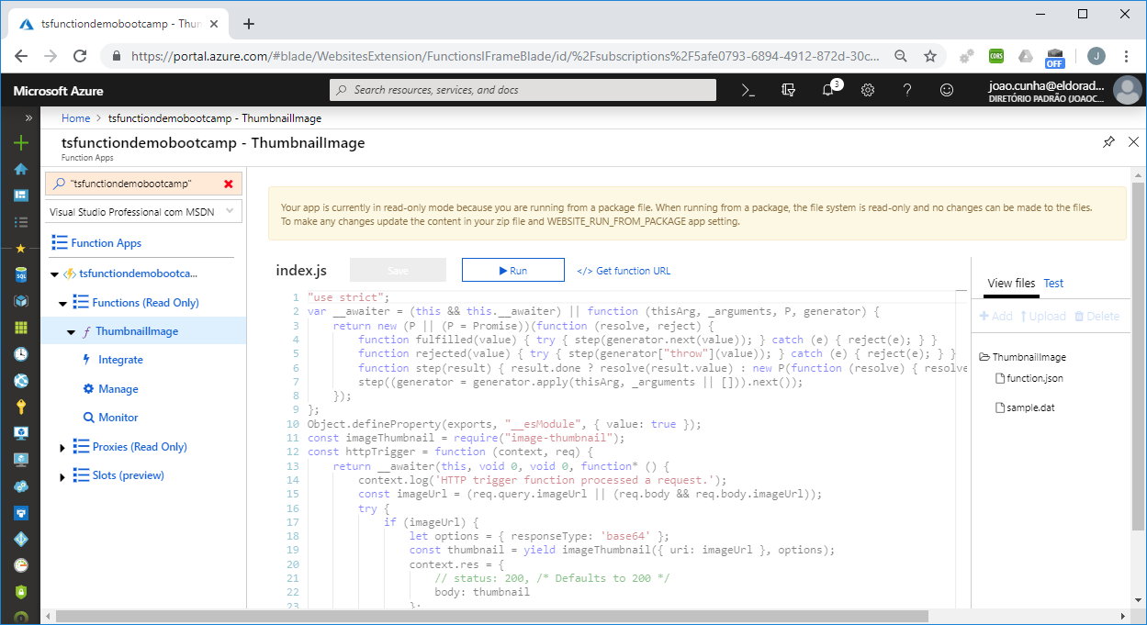Viewport: 1147px width, 625px height.
Task: Click Get function URL link
Action: (624, 271)
